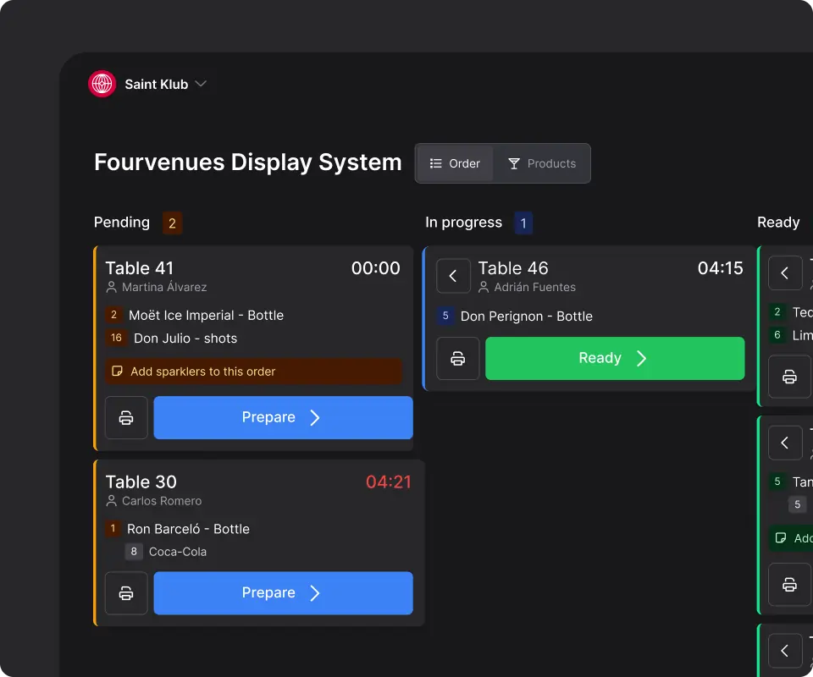813x677 pixels.
Task: Select the Coca-Cola sub-item
Action: 177,552
